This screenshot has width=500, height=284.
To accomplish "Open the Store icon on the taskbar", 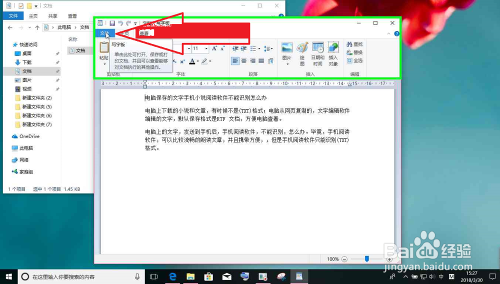I will pyautogui.click(x=209, y=276).
